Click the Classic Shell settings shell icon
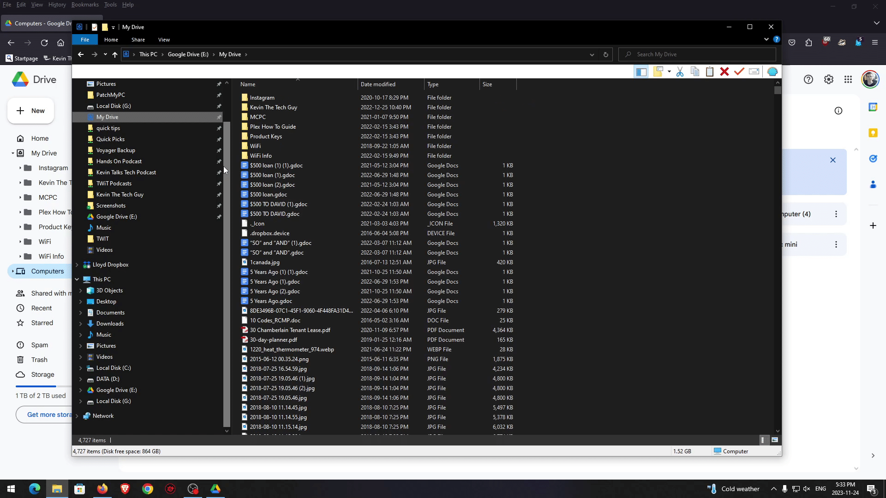The image size is (886, 498). pos(772,71)
